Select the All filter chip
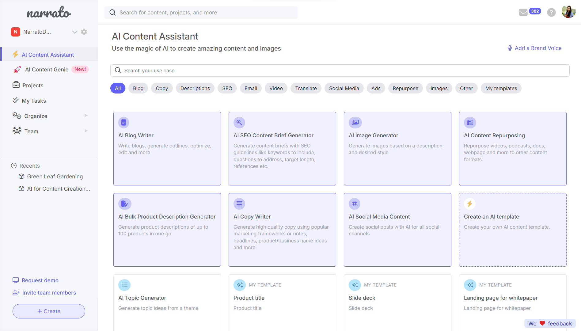Viewport: 581px width, 331px height. (x=118, y=88)
